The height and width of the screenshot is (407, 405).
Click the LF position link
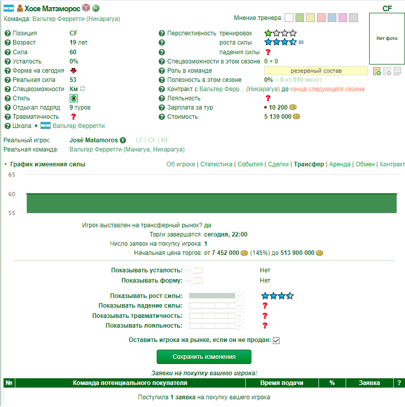[139, 140]
